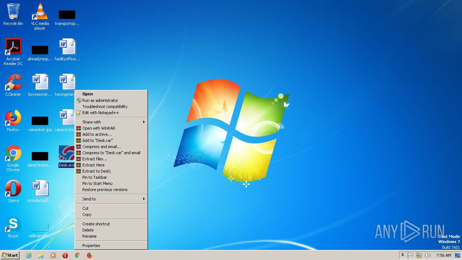The height and width of the screenshot is (260, 462).
Task: Choose Delete in the context menu
Action: point(111,230)
